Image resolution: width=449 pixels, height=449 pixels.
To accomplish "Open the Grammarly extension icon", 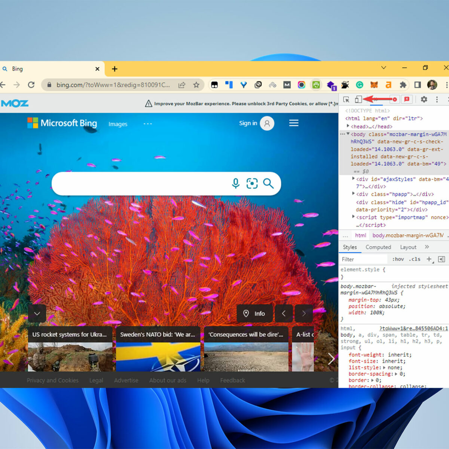I will click(x=360, y=85).
